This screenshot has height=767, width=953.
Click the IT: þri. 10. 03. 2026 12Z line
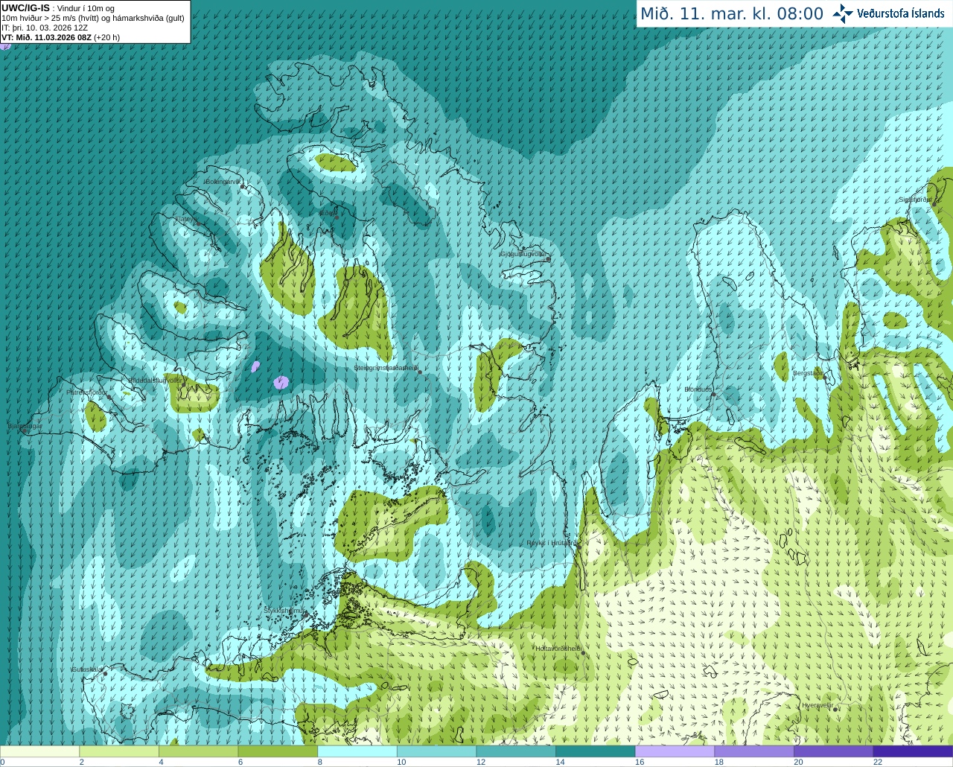[45, 28]
